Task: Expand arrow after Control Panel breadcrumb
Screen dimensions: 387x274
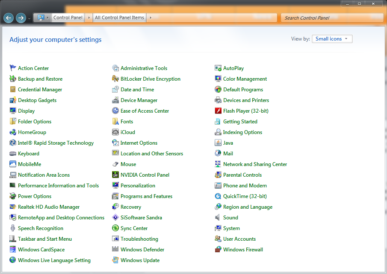Action: point(89,18)
